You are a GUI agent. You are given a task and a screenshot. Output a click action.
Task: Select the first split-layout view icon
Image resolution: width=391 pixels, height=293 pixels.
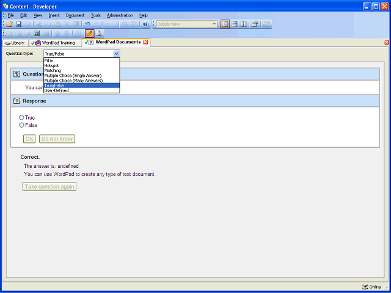[225, 24]
